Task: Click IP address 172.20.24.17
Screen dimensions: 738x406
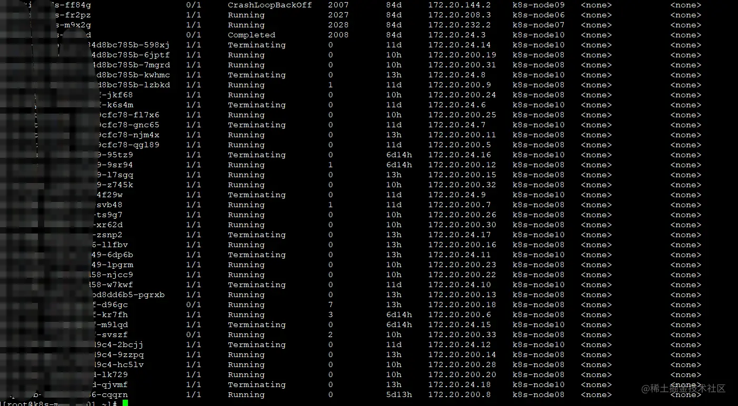Action: (x=459, y=235)
